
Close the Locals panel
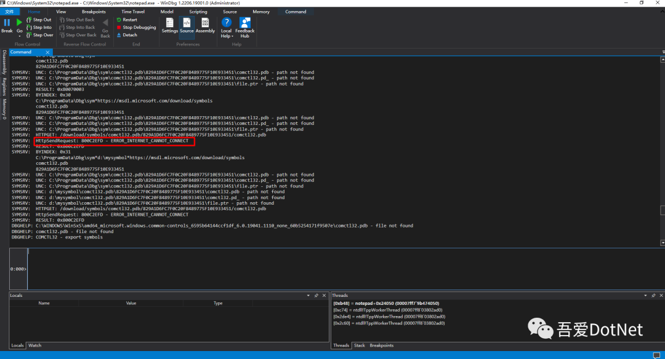324,296
